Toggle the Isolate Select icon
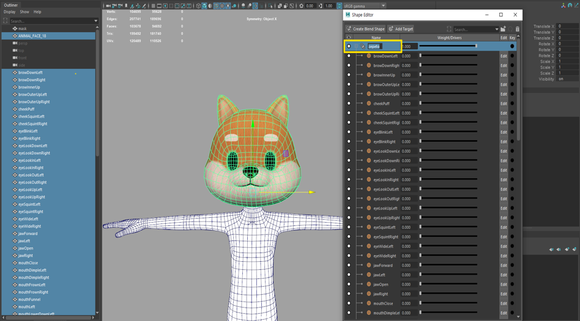580x321 pixels. pos(270,6)
